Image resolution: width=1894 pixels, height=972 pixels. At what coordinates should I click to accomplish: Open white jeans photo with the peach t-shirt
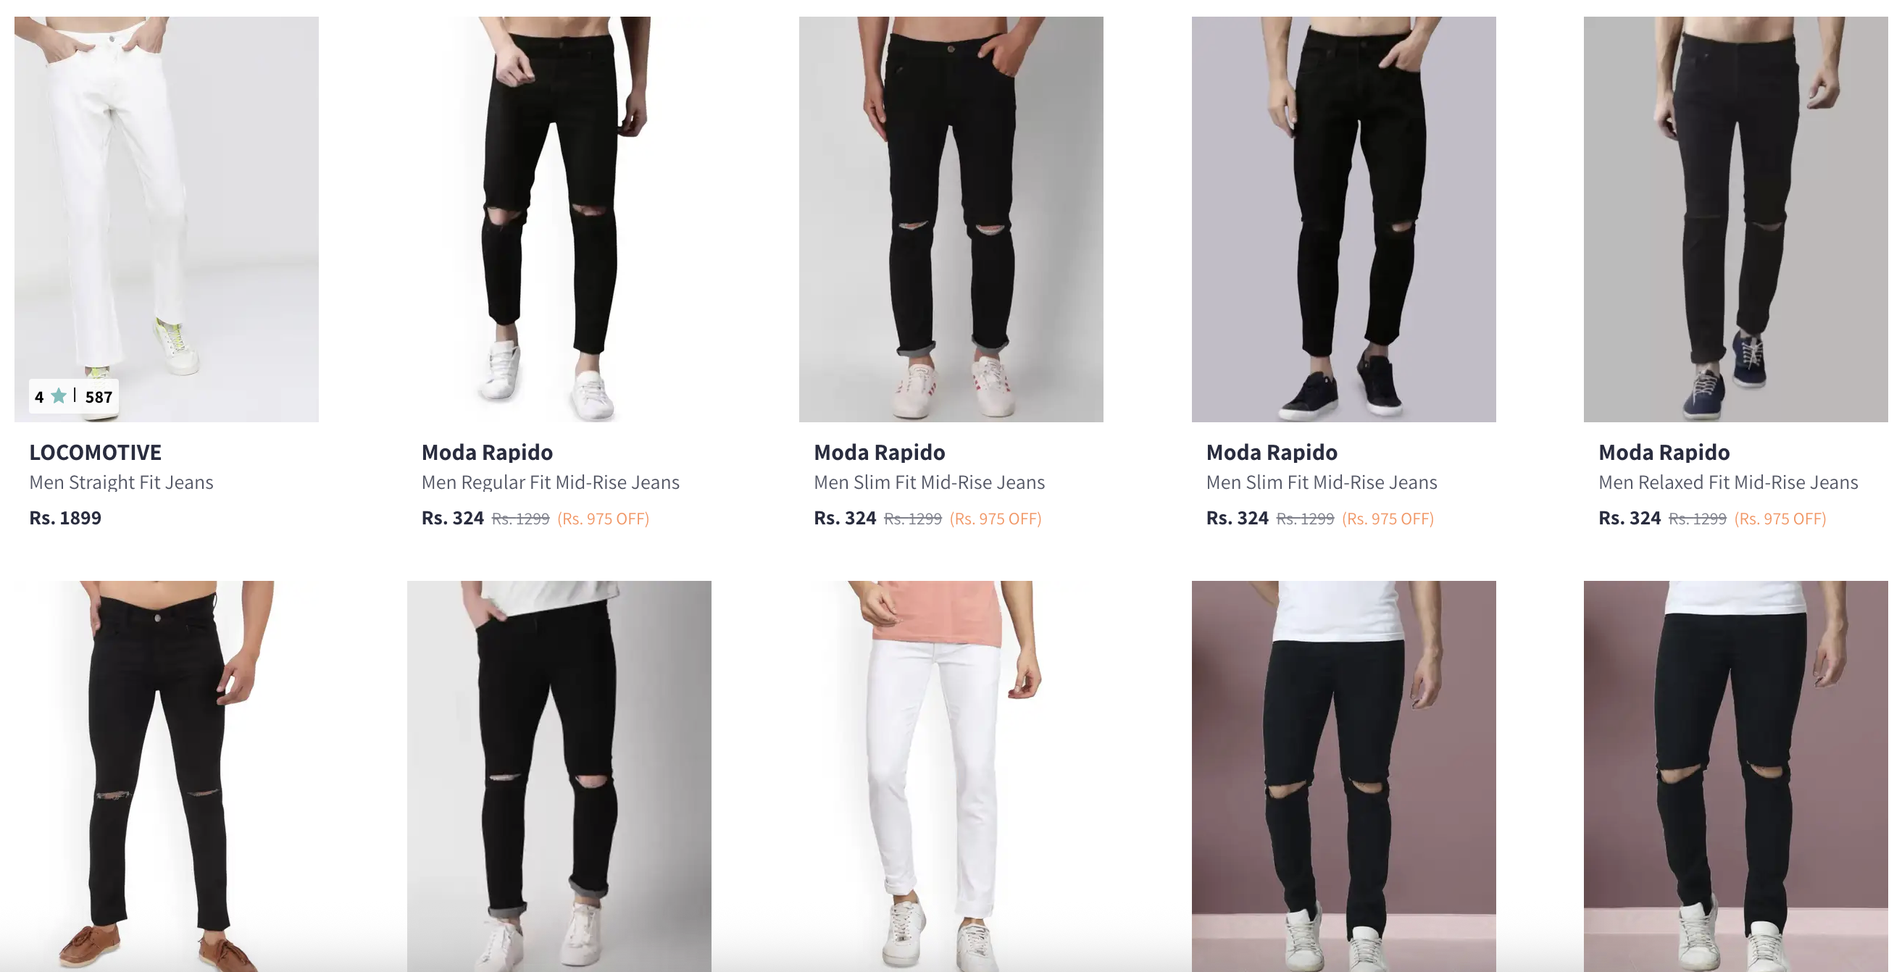(x=951, y=776)
